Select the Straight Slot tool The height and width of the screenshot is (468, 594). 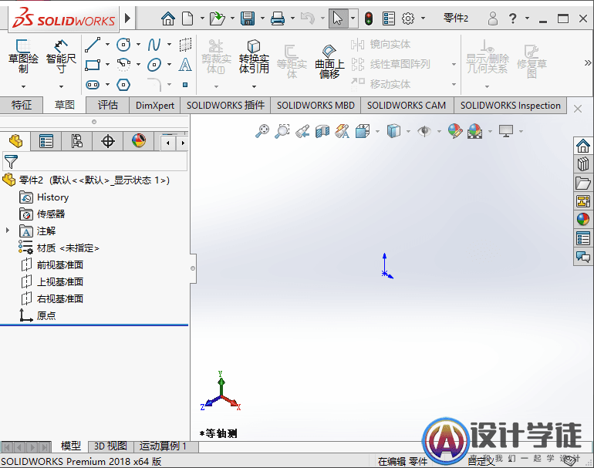pyautogui.click(x=93, y=85)
